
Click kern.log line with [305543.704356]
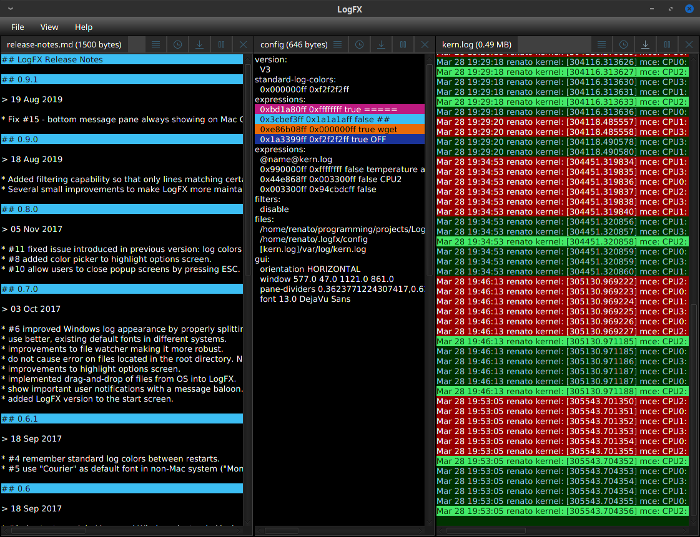click(563, 511)
